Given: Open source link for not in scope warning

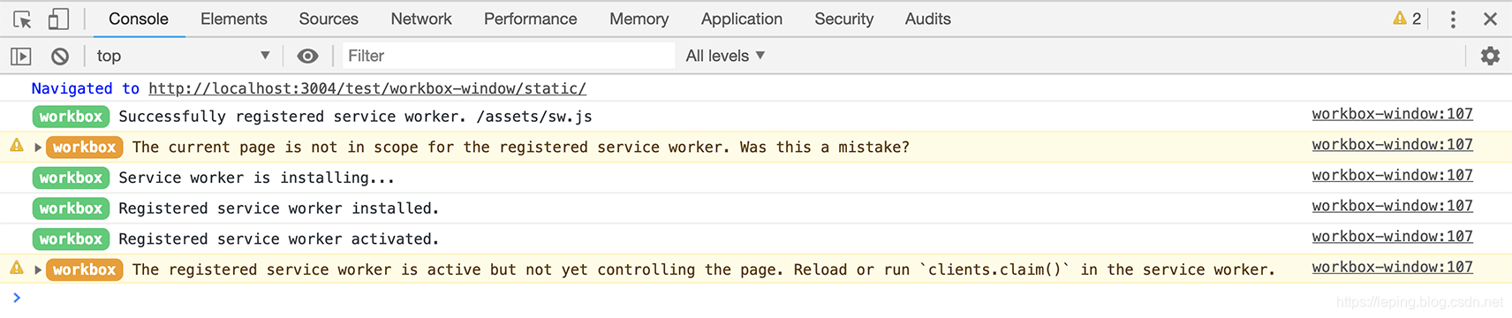Looking at the screenshot, I should coord(1393,145).
